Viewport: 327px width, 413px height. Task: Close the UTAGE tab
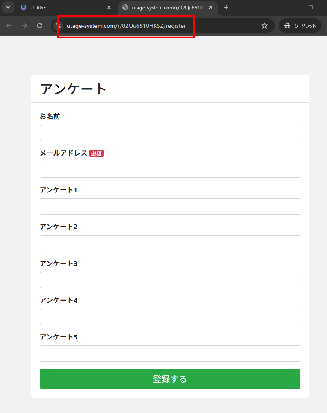pyautogui.click(x=109, y=7)
